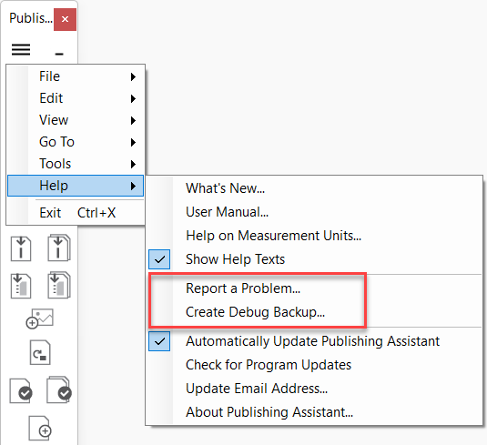
Task: Click the minimize dash in the panel
Action: pyautogui.click(x=59, y=54)
